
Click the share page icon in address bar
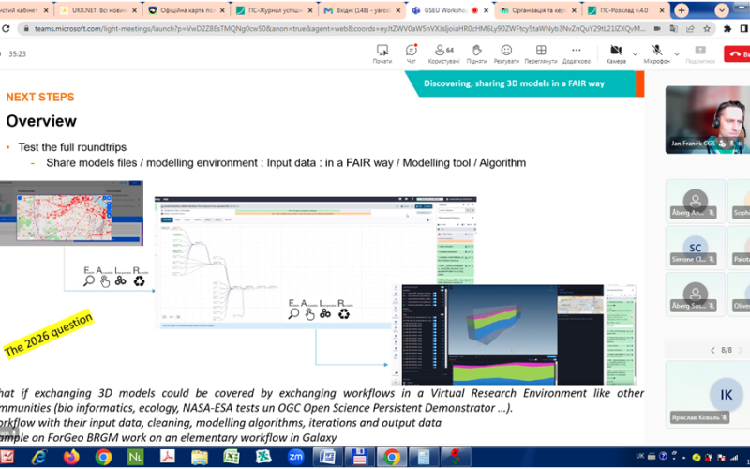pyautogui.click(x=690, y=29)
